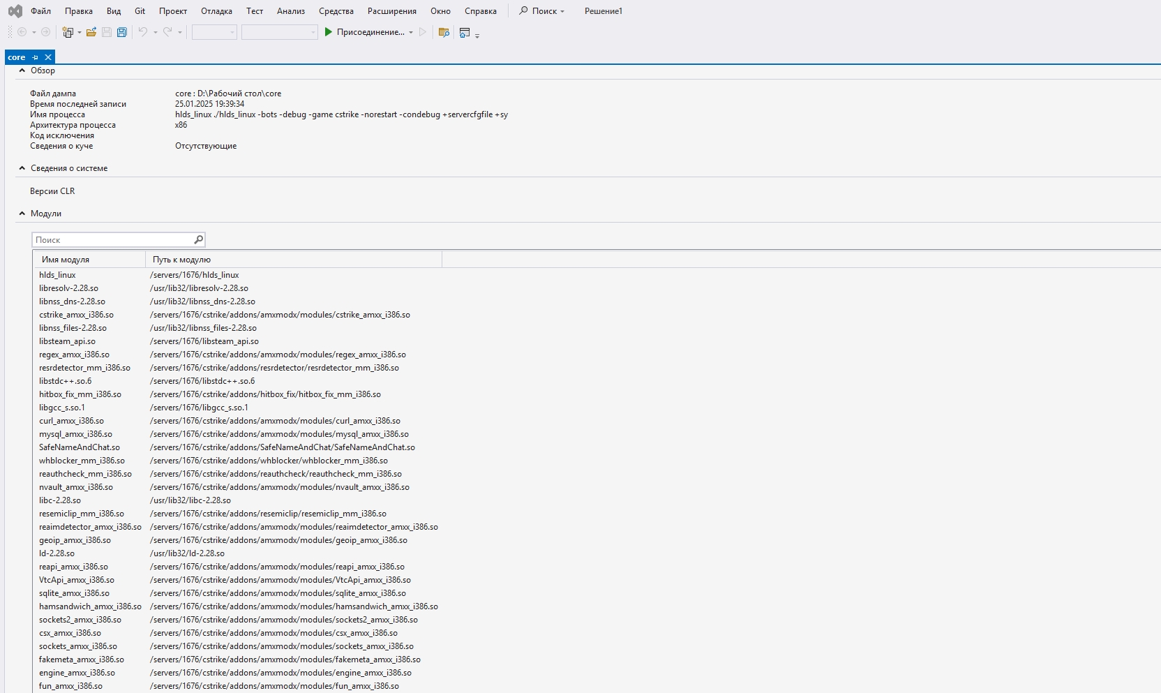This screenshot has height=693, width=1161.
Task: Open the Правка menu
Action: (x=79, y=11)
